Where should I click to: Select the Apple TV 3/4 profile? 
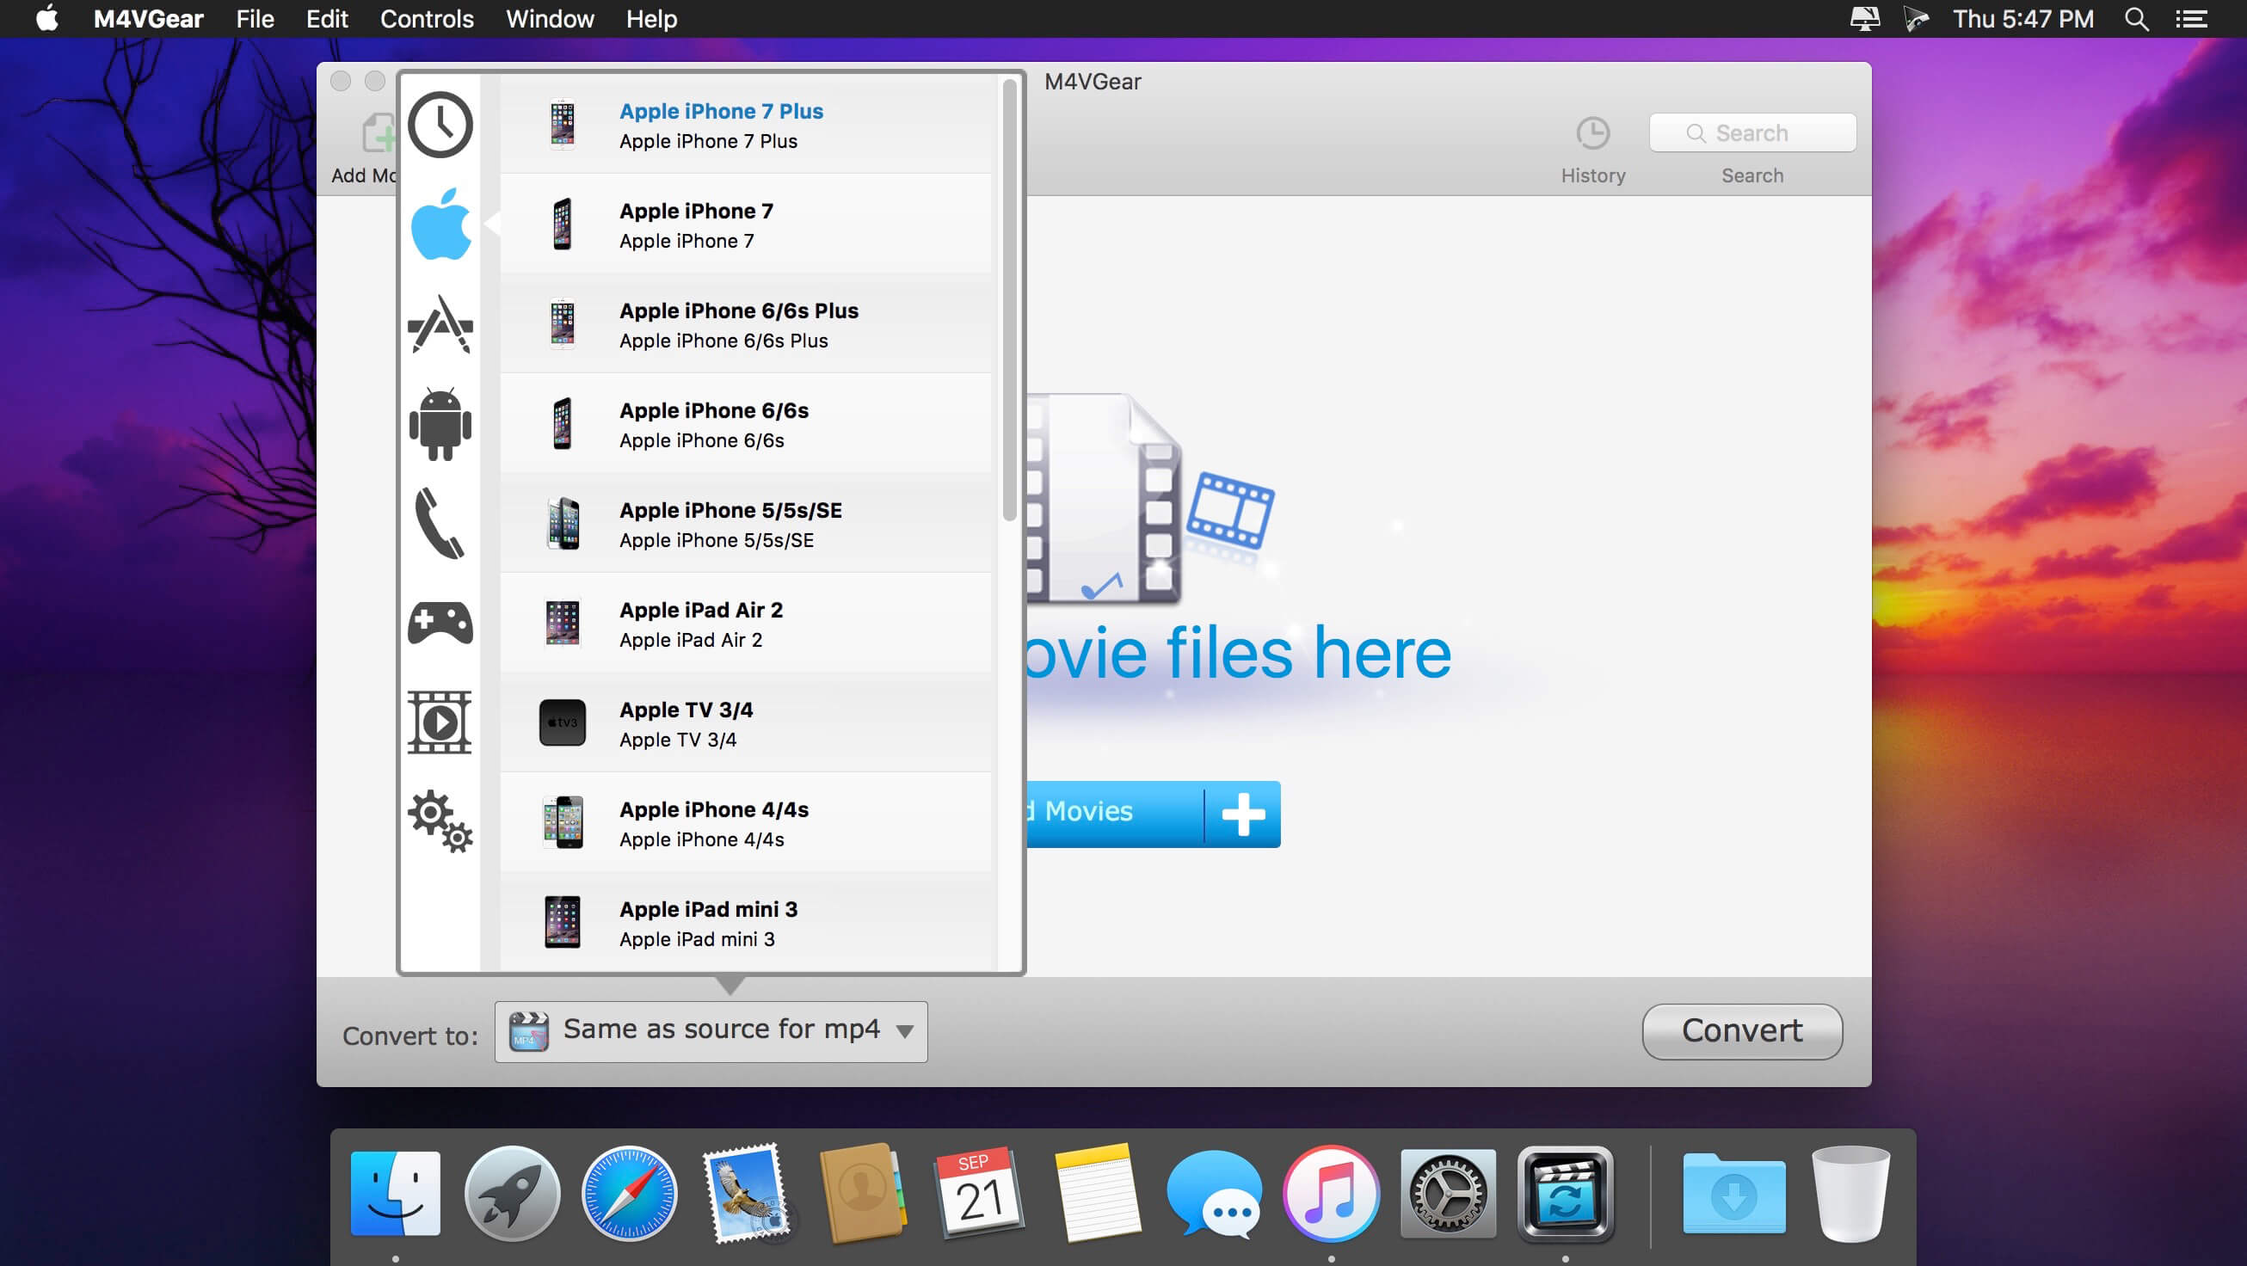coord(746,723)
